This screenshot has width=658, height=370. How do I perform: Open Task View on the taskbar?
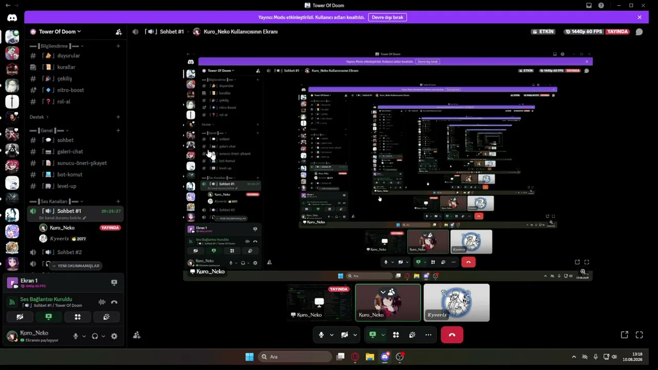coord(340,357)
